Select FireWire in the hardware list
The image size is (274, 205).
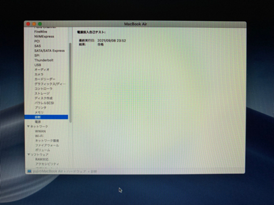[x=41, y=31]
